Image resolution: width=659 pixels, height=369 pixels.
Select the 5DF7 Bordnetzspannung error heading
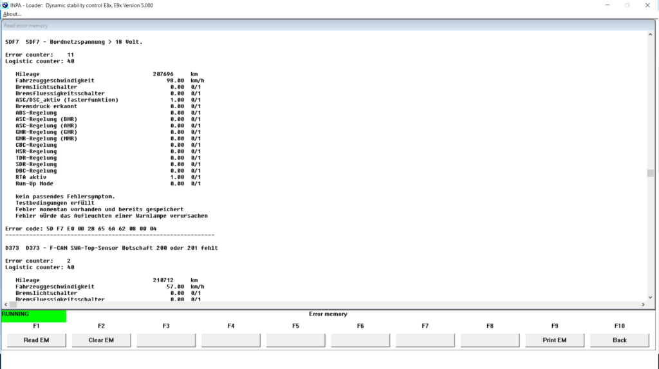pos(73,42)
